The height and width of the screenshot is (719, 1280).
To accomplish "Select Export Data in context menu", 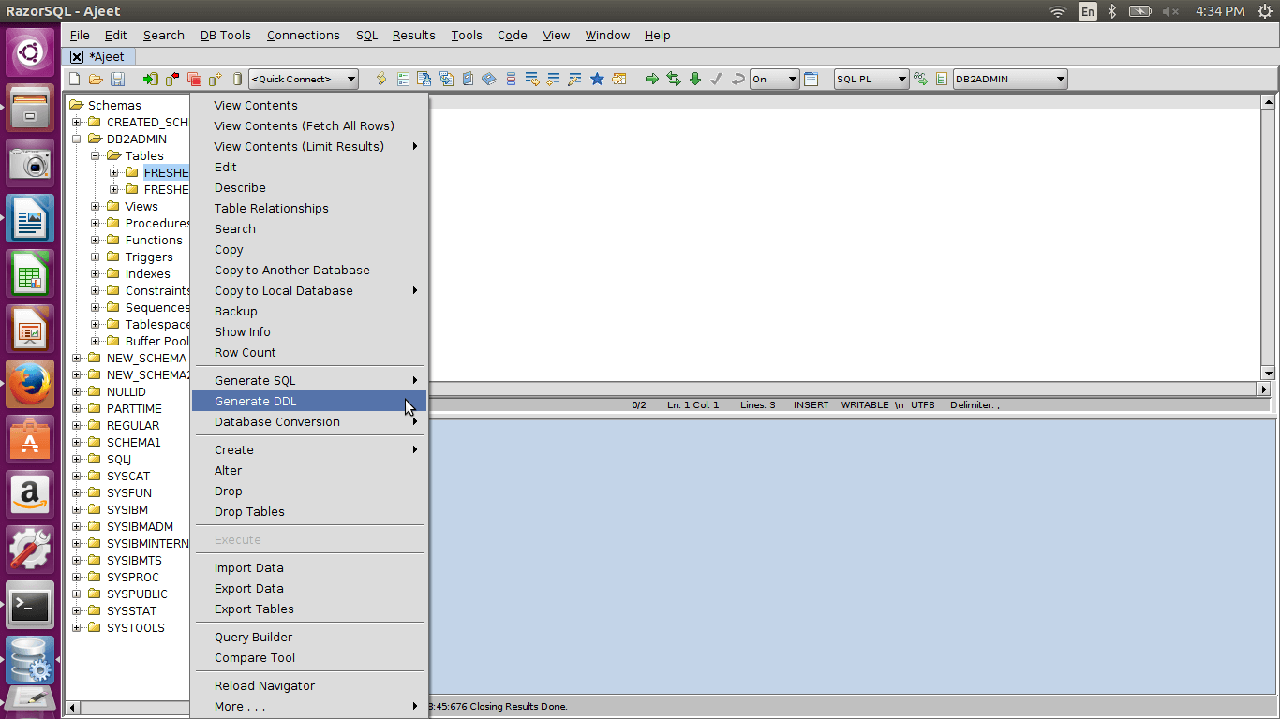I will click(308, 589).
